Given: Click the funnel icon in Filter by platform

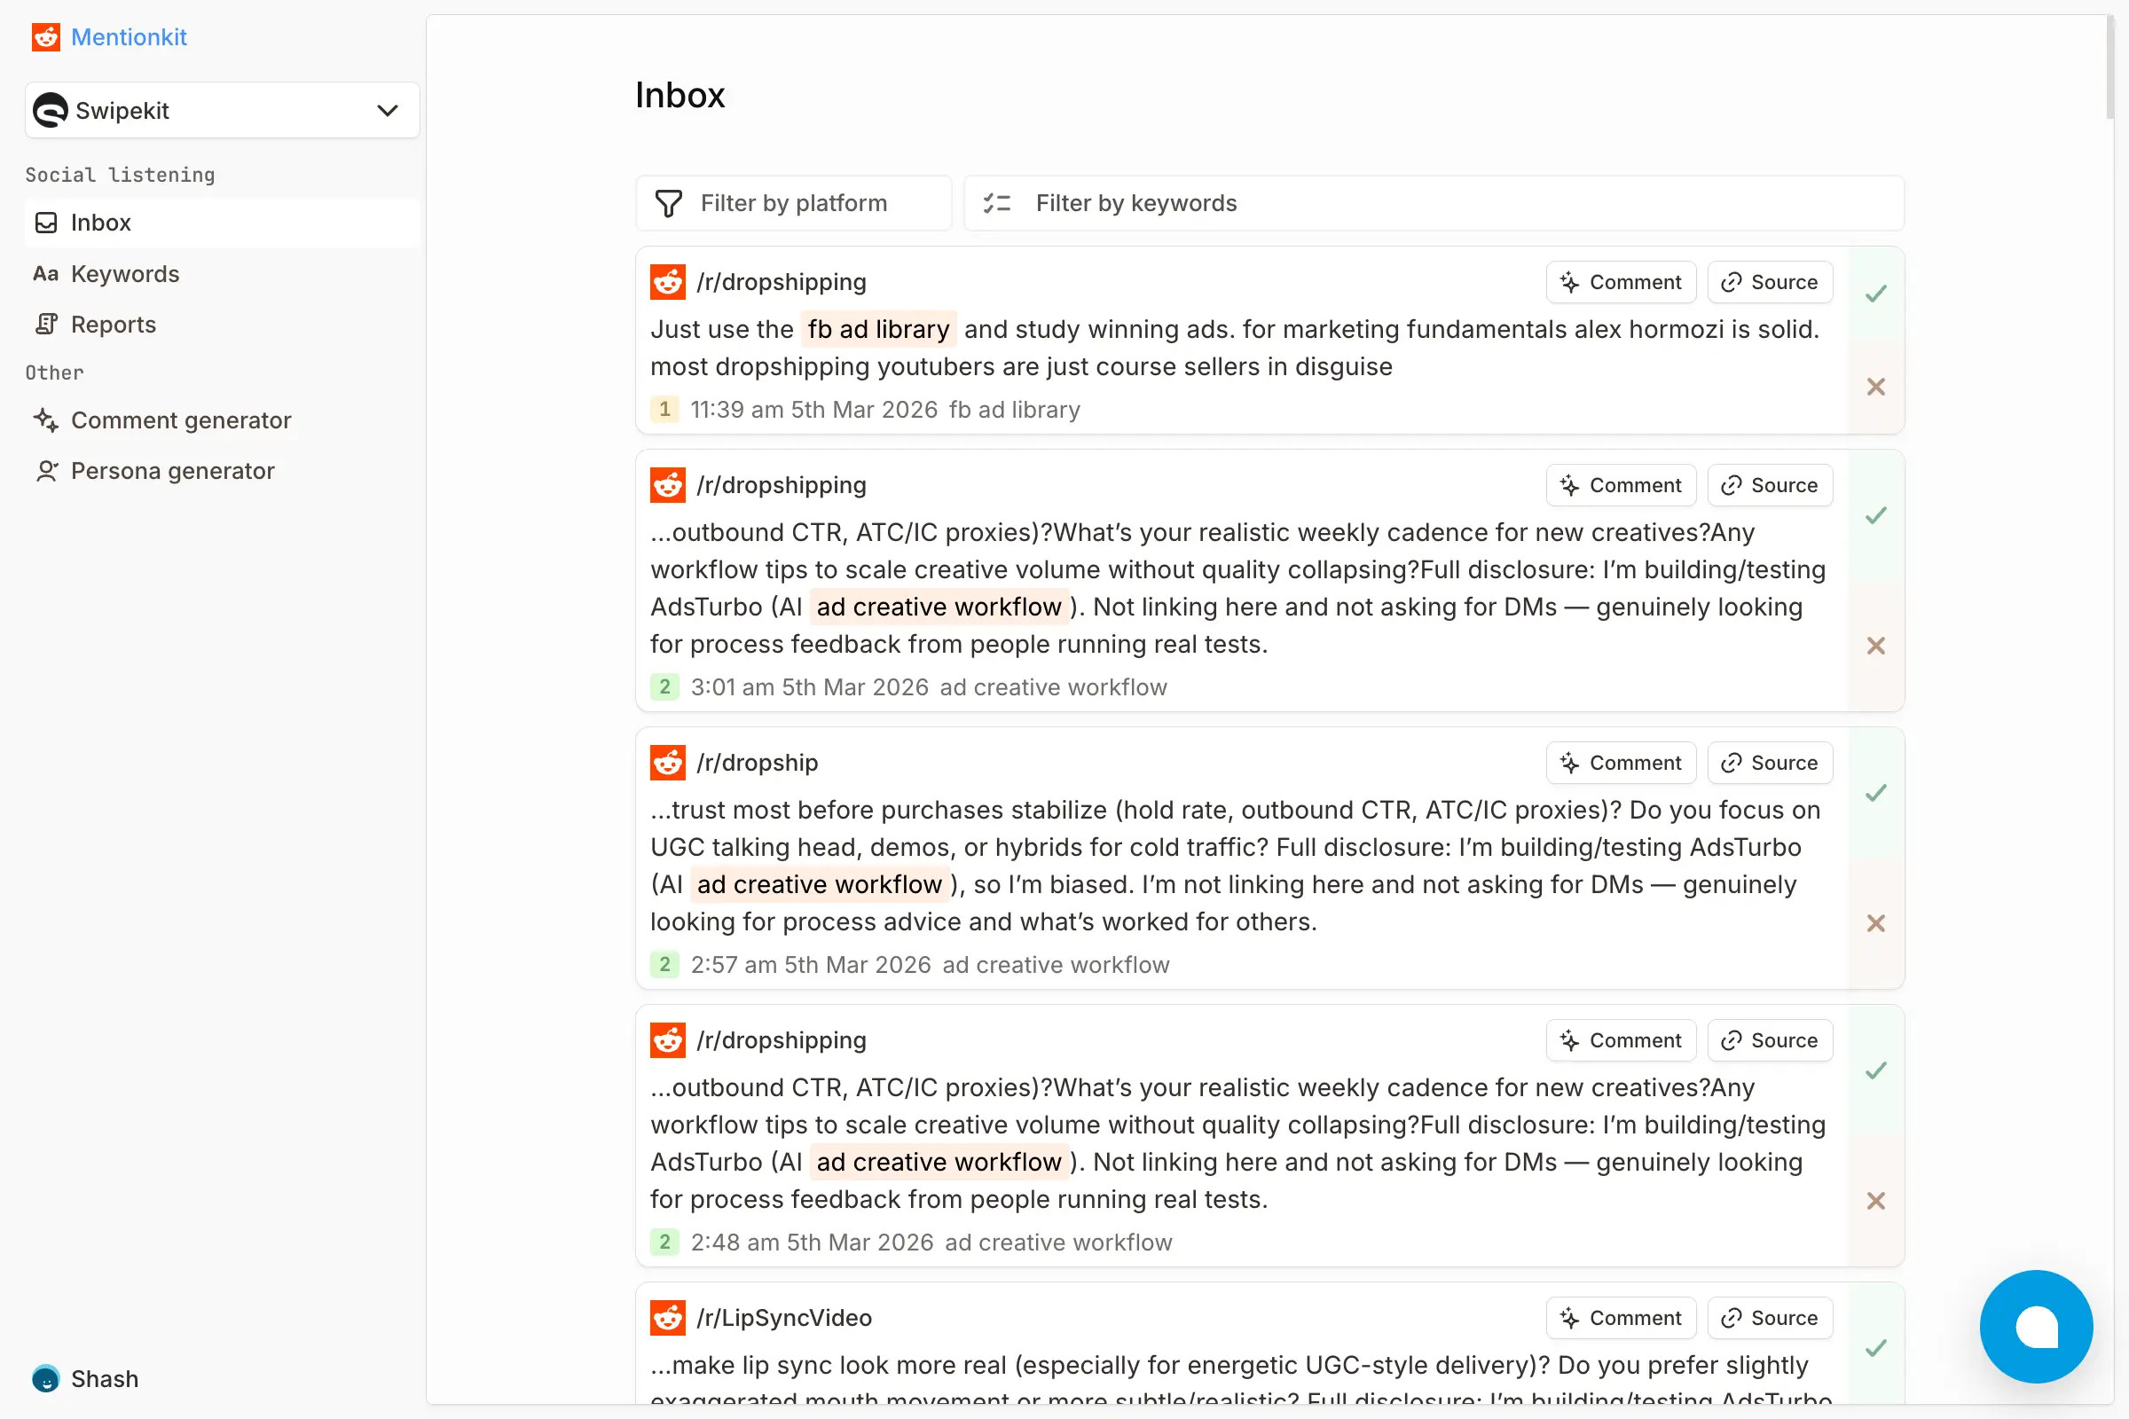Looking at the screenshot, I should click(x=668, y=203).
